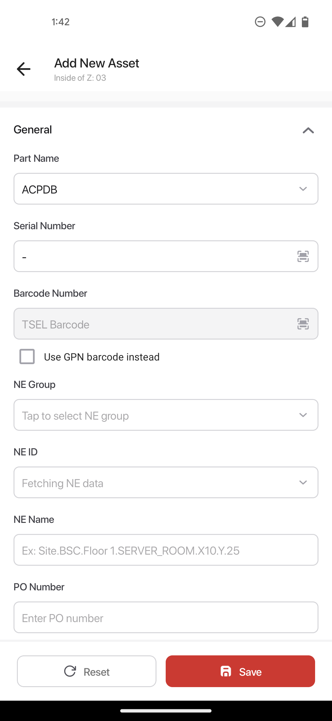The width and height of the screenshot is (332, 721).
Task: Tap the battery status icon
Action: pyautogui.click(x=305, y=22)
